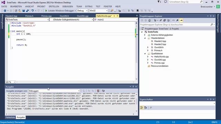Open the Werkzeugkasten side panel
221x124 pixels.
pyautogui.click(x=2, y=22)
